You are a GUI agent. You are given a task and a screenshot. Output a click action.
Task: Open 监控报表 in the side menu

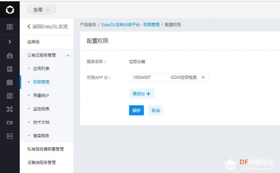(x=41, y=109)
